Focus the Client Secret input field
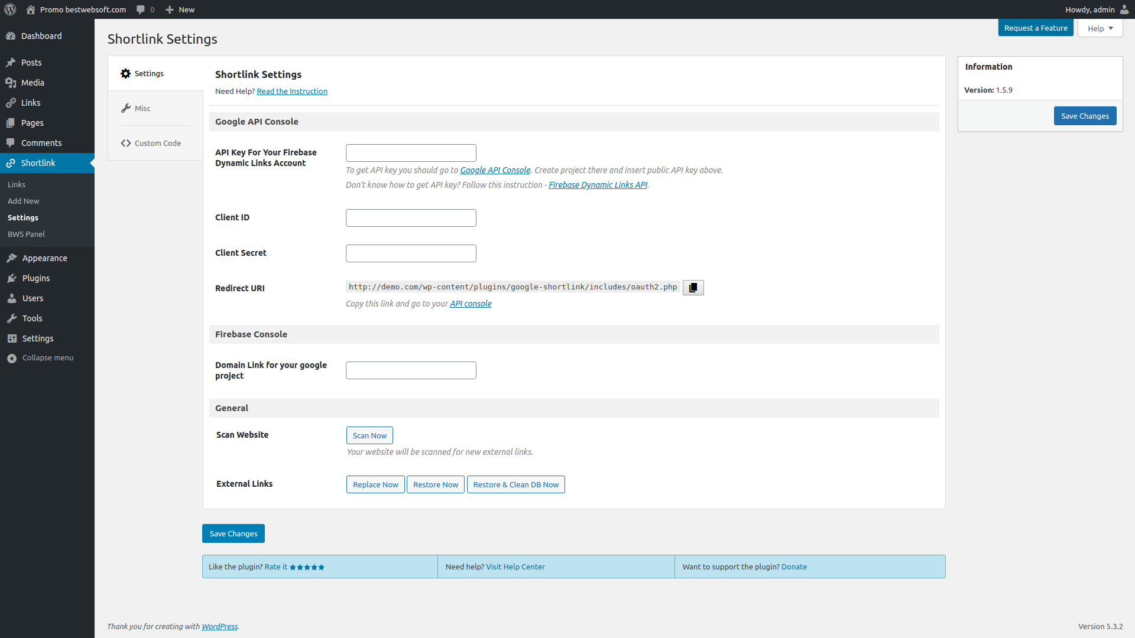The image size is (1135, 638). click(x=411, y=253)
